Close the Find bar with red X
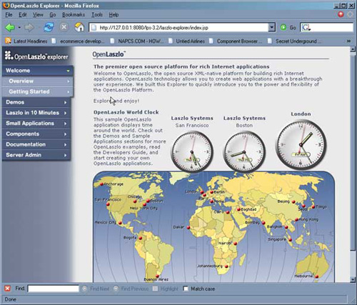Image resolution: width=357 pixels, height=305 pixels. 8,289
